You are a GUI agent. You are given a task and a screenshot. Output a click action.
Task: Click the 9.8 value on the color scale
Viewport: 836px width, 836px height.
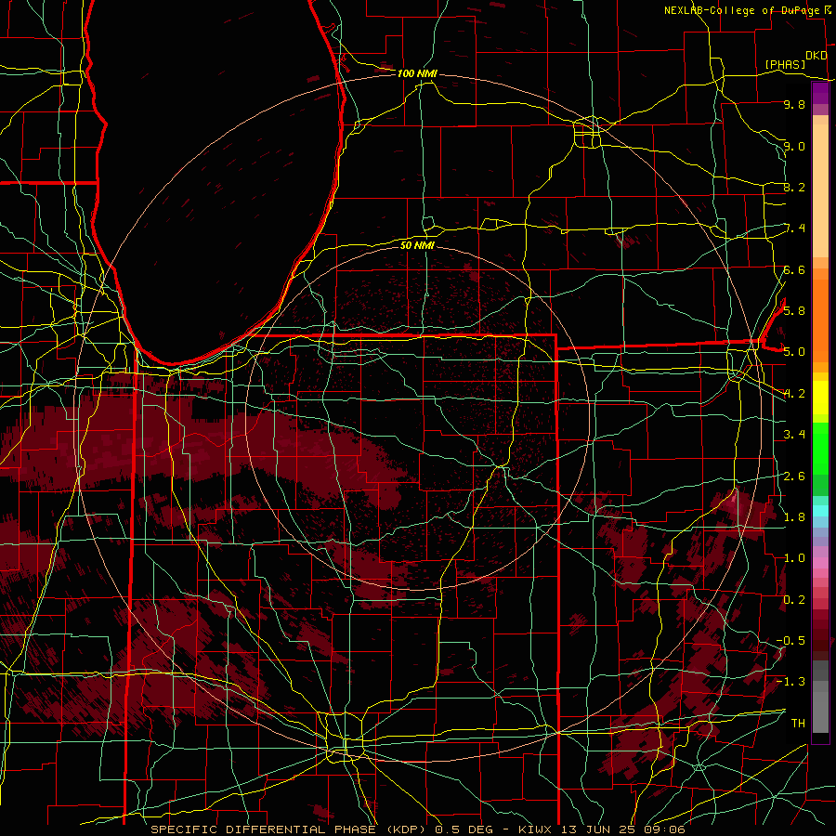pos(794,104)
